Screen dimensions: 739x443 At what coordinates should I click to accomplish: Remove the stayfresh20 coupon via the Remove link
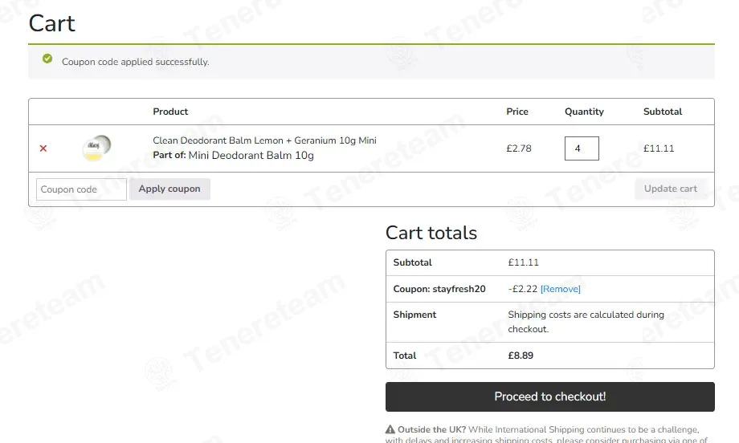tap(561, 289)
